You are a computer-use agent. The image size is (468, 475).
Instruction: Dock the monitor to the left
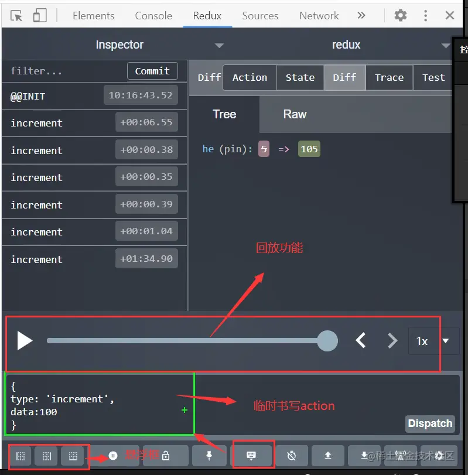coord(21,456)
